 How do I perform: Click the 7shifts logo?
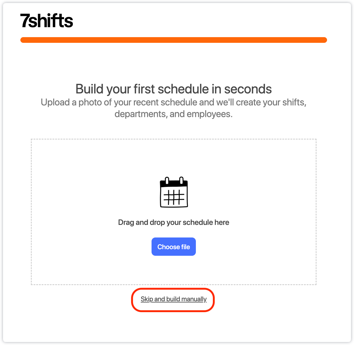pos(47,21)
